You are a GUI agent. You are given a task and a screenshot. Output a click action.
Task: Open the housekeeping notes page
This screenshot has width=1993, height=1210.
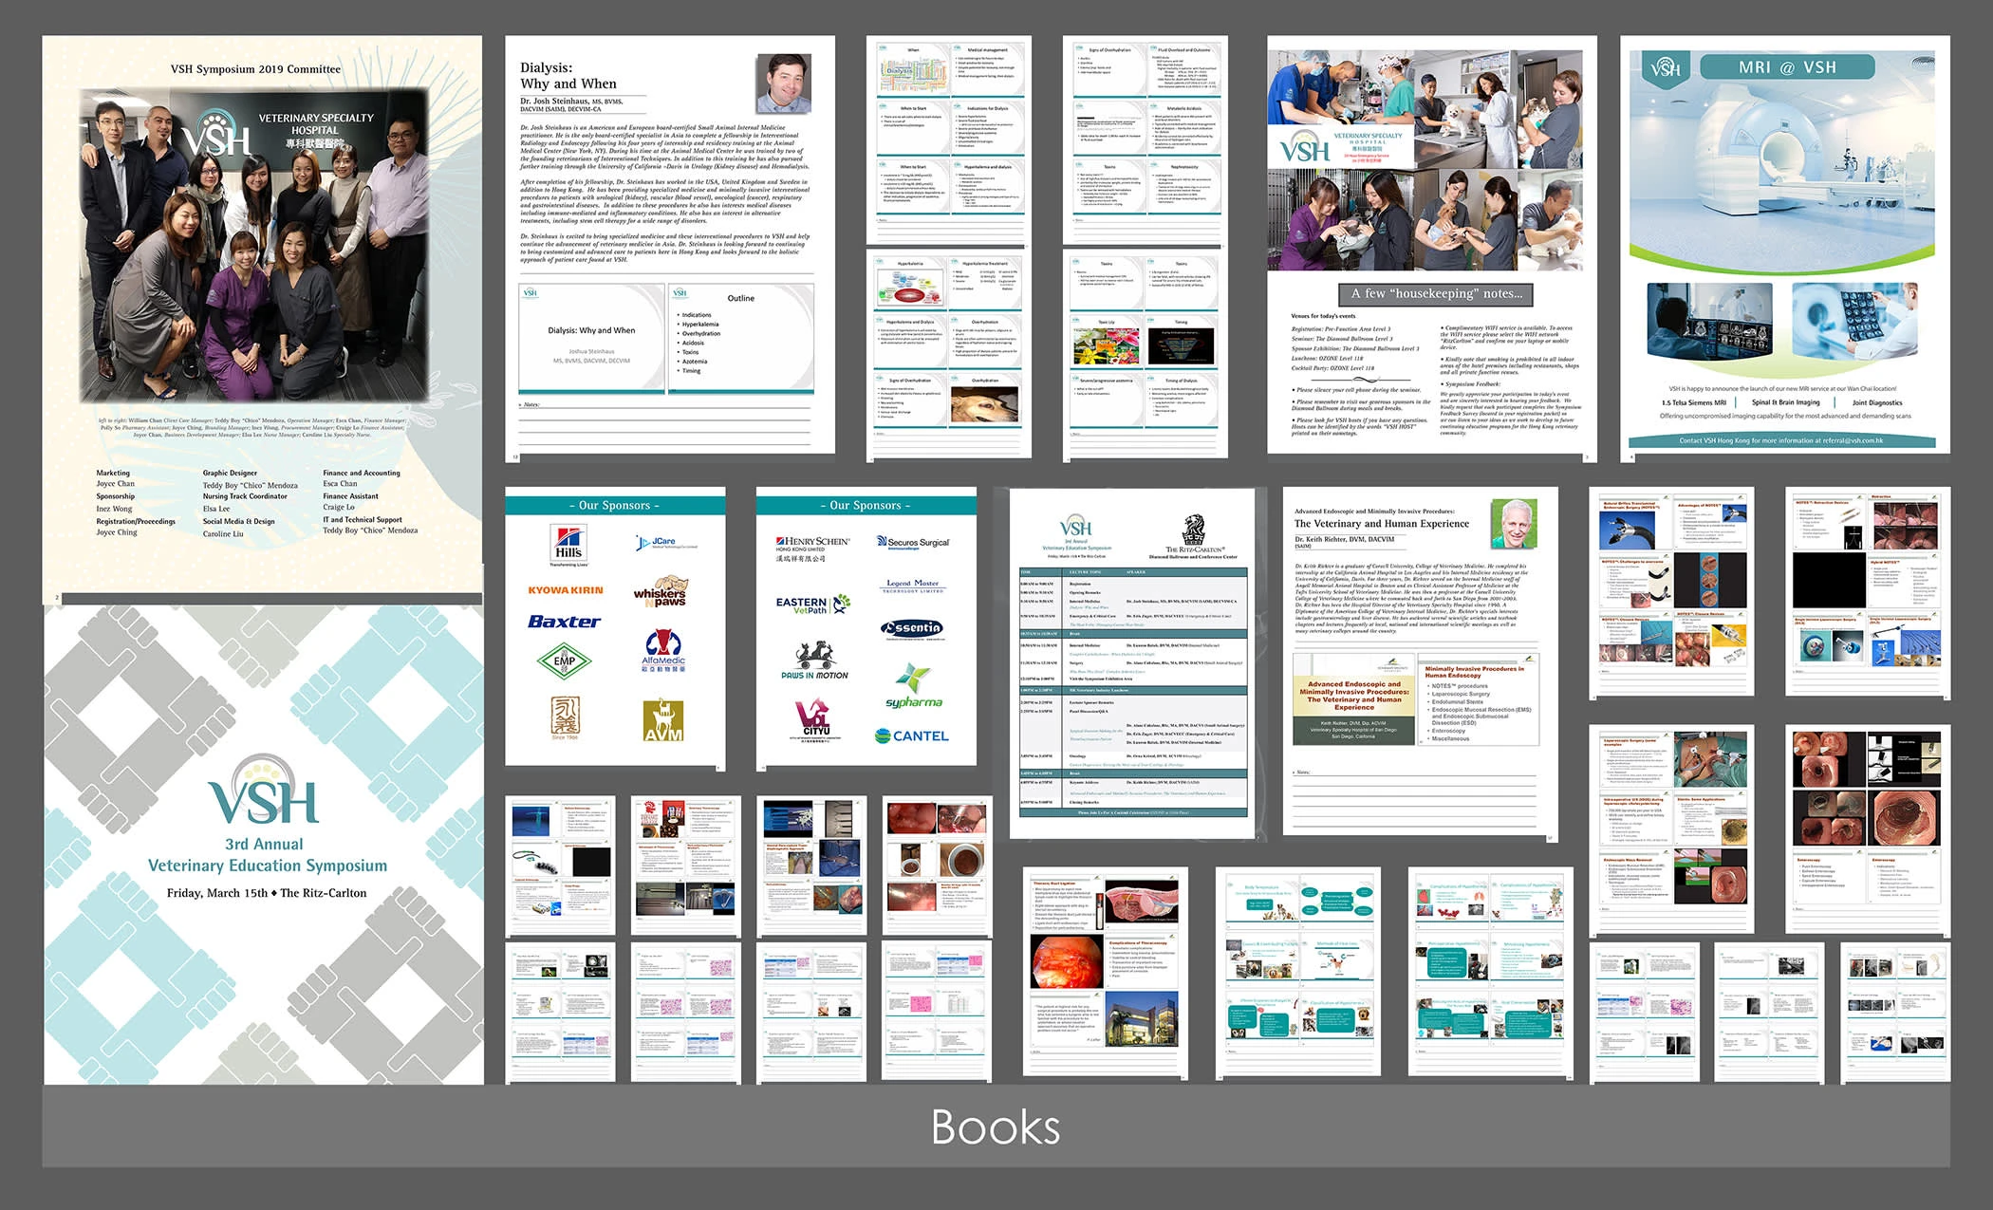pyautogui.click(x=1431, y=245)
